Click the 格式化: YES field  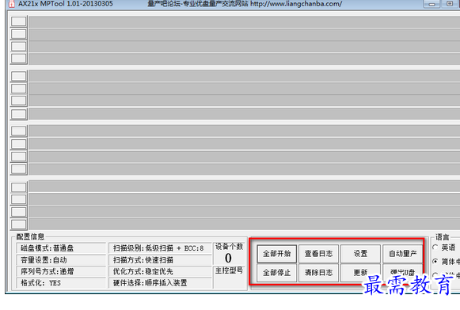click(61, 283)
